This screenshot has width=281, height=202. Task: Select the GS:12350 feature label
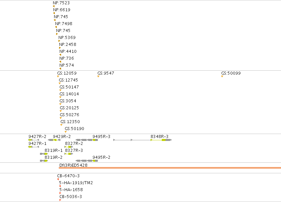(70, 122)
